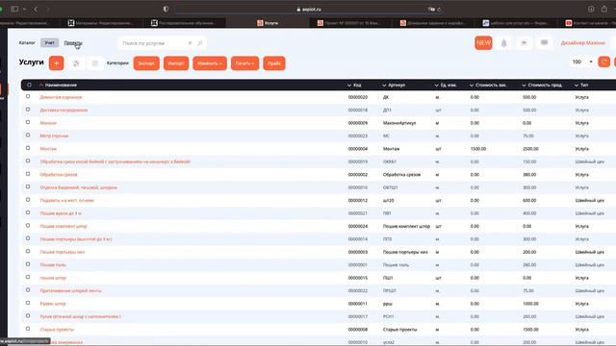Open Категории link

click(117, 63)
